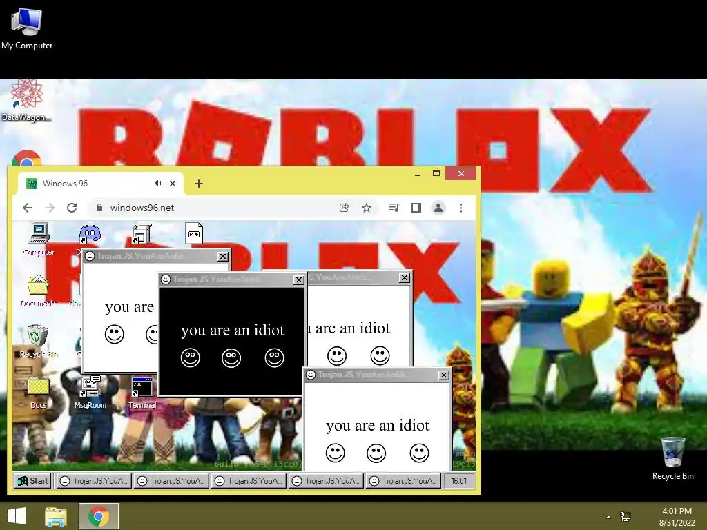Mute the Windows 96 tab audio icon

coord(157,184)
